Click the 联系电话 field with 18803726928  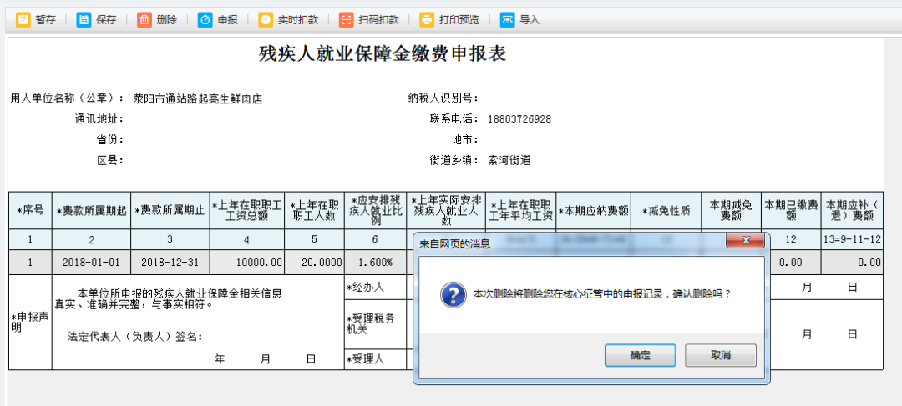click(519, 119)
